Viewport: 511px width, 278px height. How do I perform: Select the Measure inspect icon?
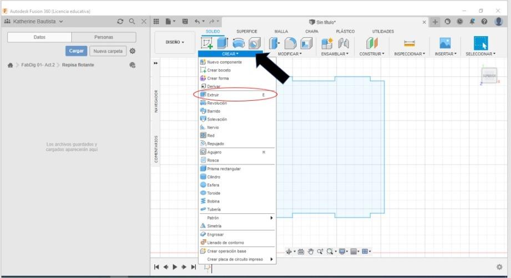[409, 43]
